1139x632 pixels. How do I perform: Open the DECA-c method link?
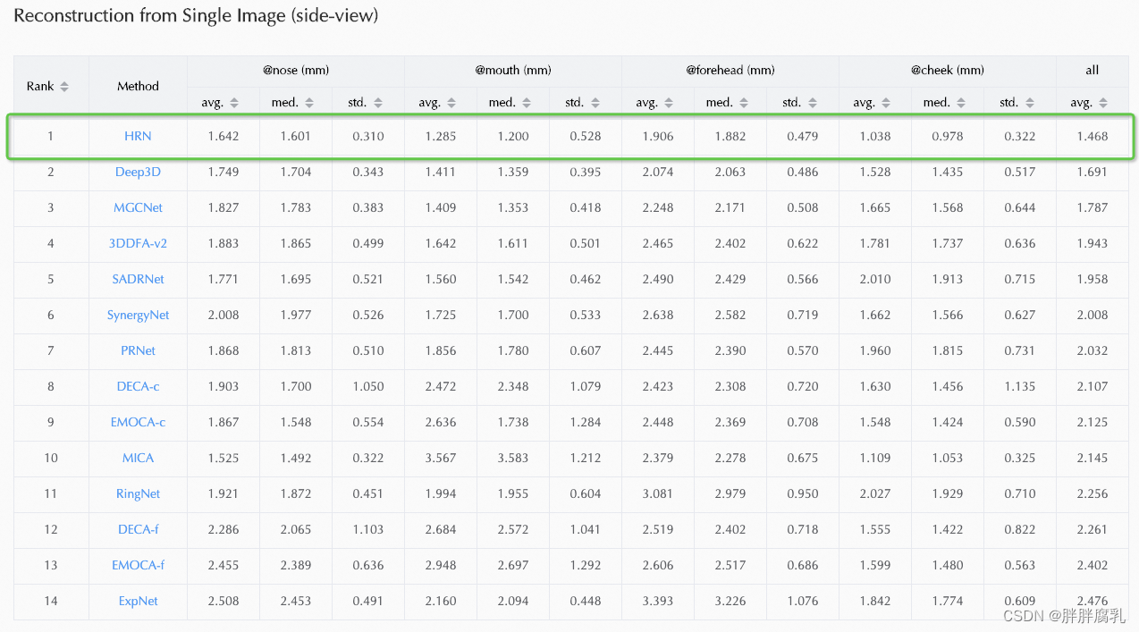click(x=138, y=386)
